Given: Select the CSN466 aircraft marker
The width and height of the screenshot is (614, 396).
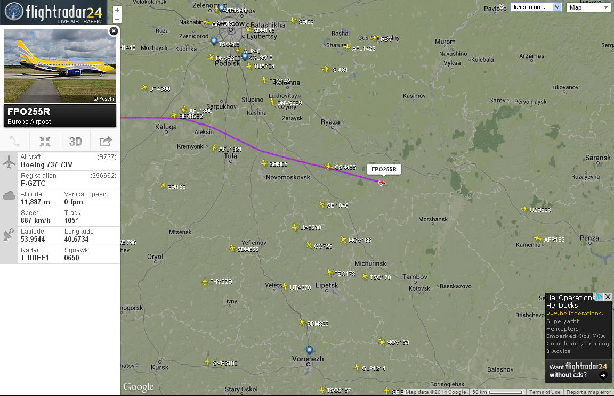Looking at the screenshot, I should pyautogui.click(x=328, y=167).
